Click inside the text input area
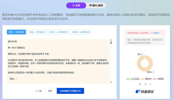The height and width of the screenshot is (100, 173). click(58, 61)
